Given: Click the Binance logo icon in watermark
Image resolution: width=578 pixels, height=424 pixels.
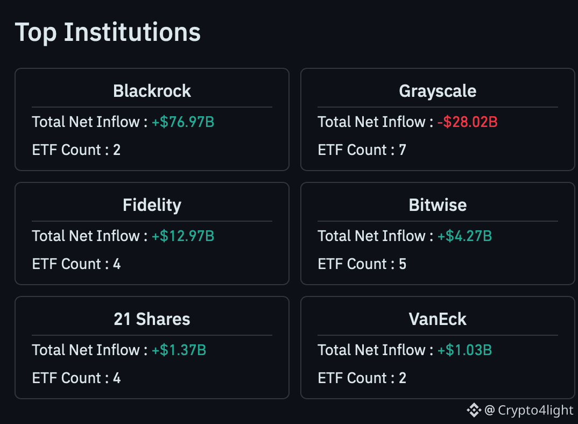Looking at the screenshot, I should (x=474, y=410).
